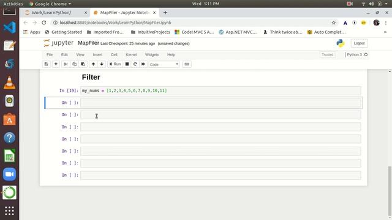The width and height of the screenshot is (392, 220).
Task: Open the cell type Code dropdown
Action: [x=164, y=64]
